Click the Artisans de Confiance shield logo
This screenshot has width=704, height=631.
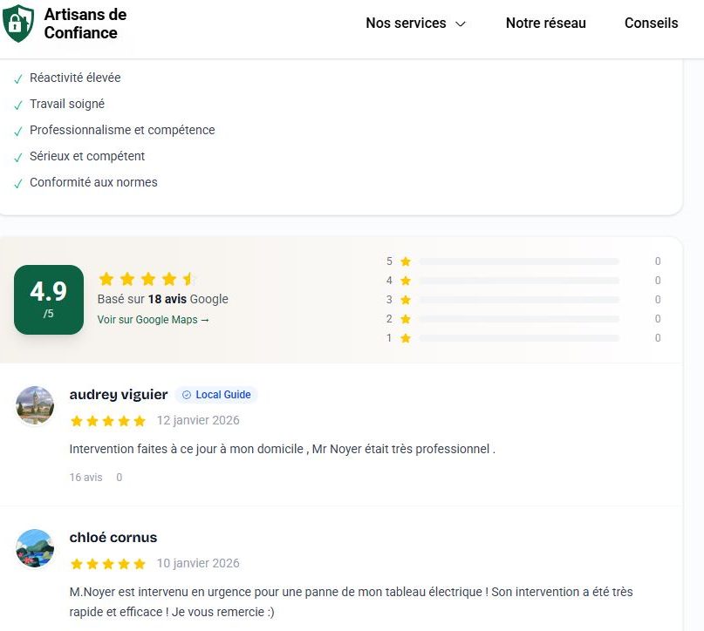click(x=17, y=24)
